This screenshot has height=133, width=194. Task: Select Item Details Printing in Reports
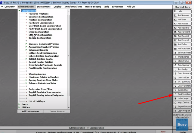45,65
